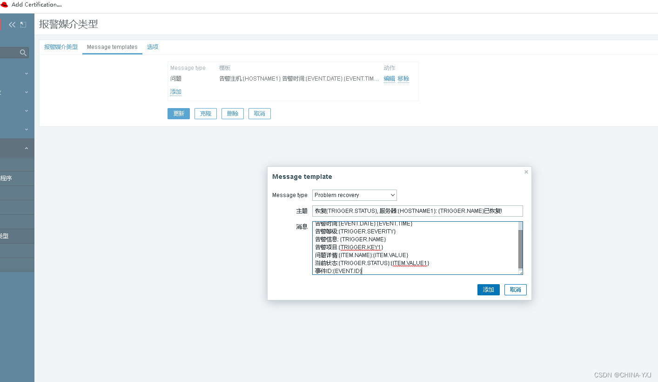
Task: Click the 编辑 link for 问题 row
Action: (x=389, y=79)
